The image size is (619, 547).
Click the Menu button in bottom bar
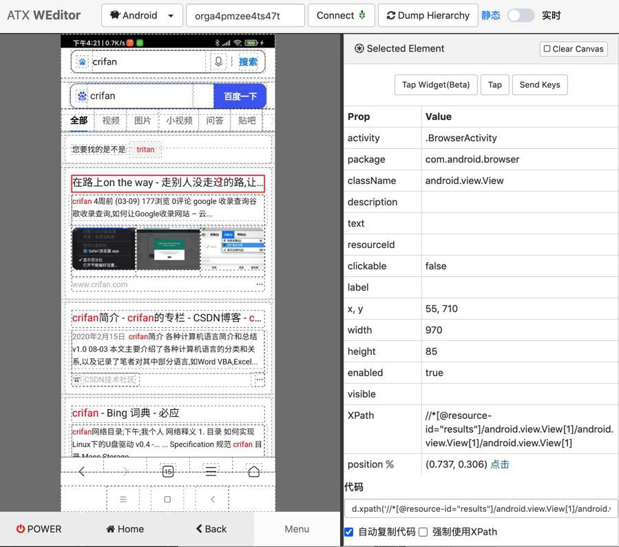point(297,529)
